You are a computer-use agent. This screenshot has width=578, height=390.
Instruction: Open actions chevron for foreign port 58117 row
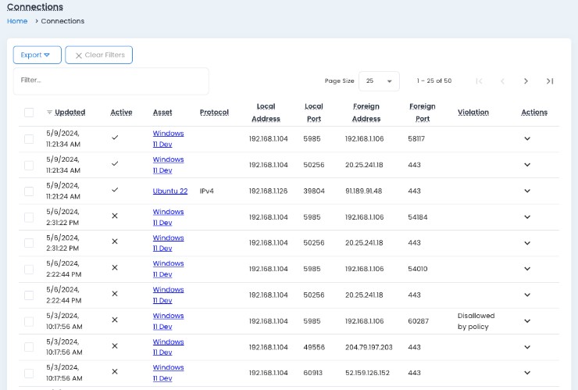tap(527, 138)
